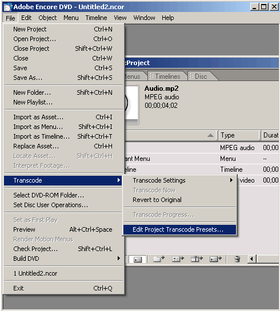This screenshot has width=280, height=311.
Task: Open the View menu
Action: (x=120, y=18)
